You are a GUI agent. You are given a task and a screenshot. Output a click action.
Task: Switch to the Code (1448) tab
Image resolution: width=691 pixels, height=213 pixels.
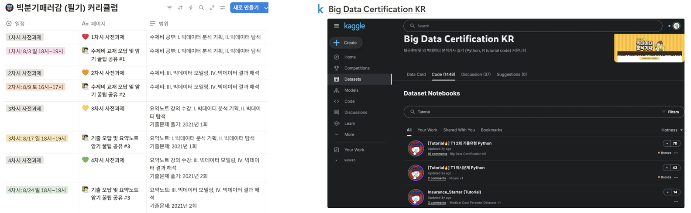point(443,74)
